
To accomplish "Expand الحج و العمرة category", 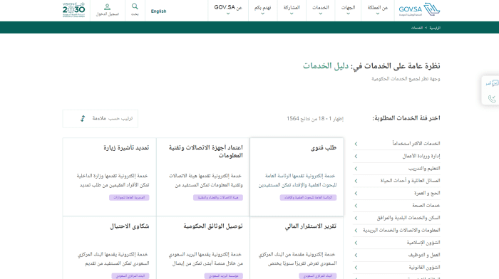I will (396, 193).
